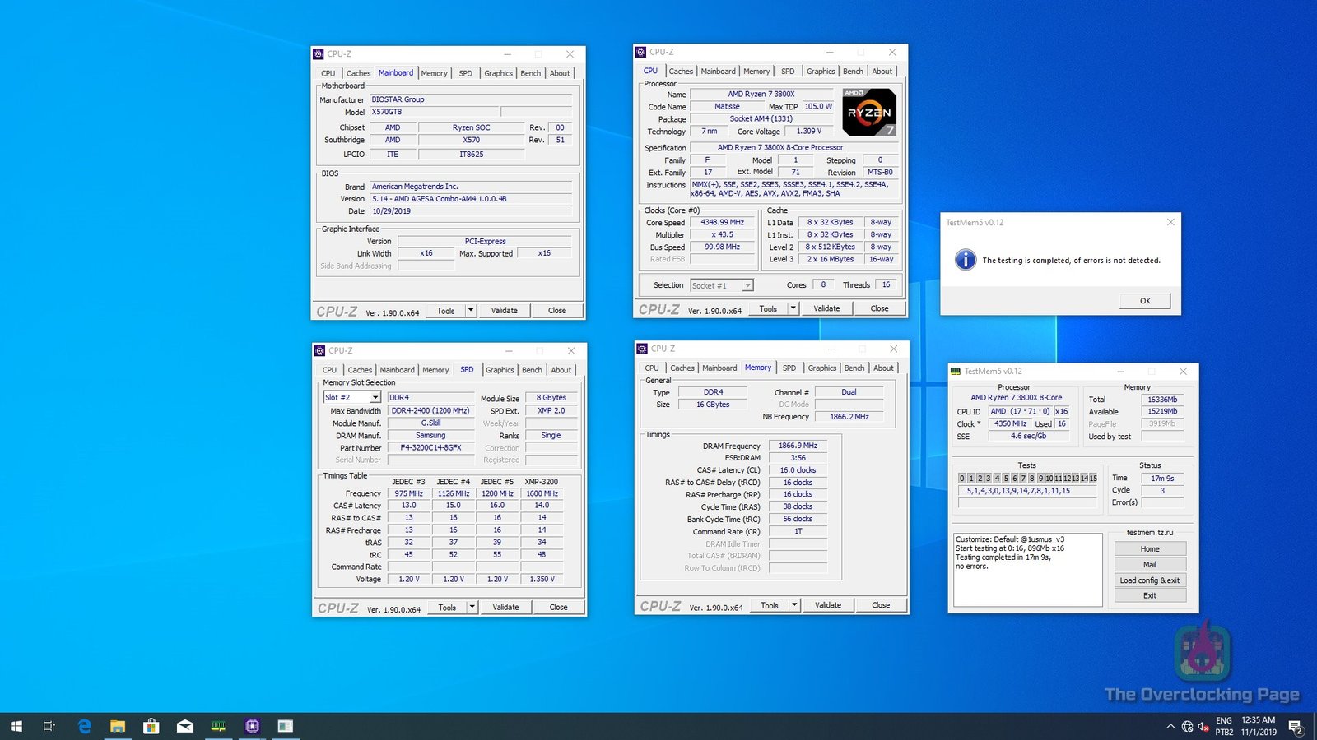Open Task View from the taskbar
The image size is (1317, 740).
coord(49,726)
